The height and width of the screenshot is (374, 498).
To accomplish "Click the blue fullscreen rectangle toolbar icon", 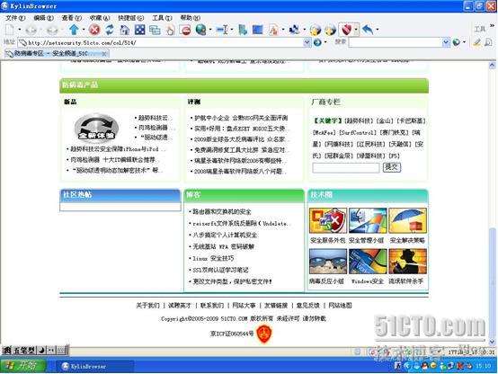I will 258,30.
